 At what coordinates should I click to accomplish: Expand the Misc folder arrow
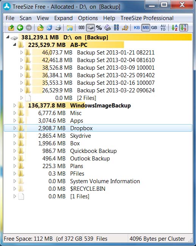point(15,113)
